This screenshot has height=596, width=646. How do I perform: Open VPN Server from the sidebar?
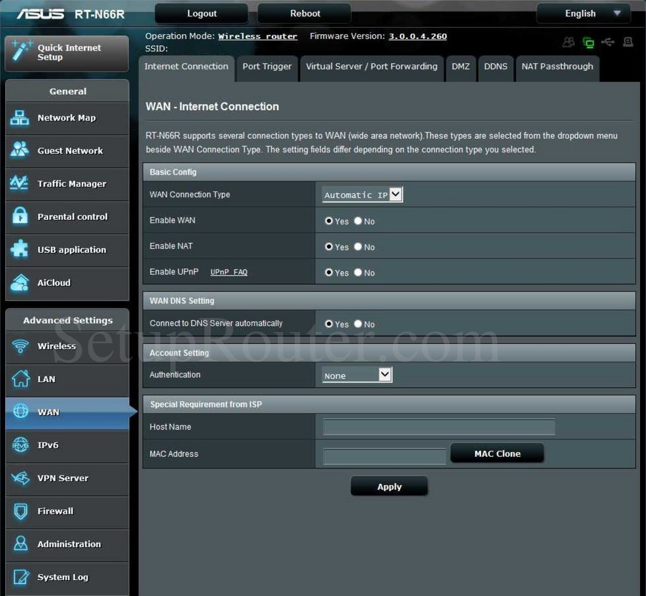pos(67,479)
